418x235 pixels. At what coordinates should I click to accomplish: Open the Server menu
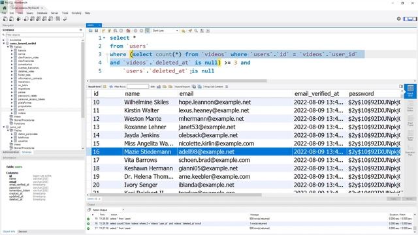tap(54, 13)
